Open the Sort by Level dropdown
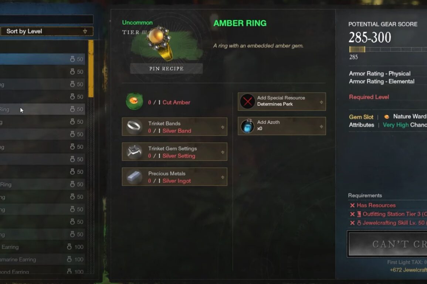427x284 pixels. (x=47, y=31)
